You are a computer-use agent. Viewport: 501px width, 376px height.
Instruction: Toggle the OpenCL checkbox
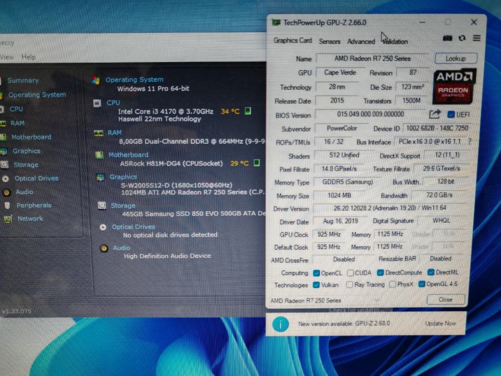(x=316, y=273)
